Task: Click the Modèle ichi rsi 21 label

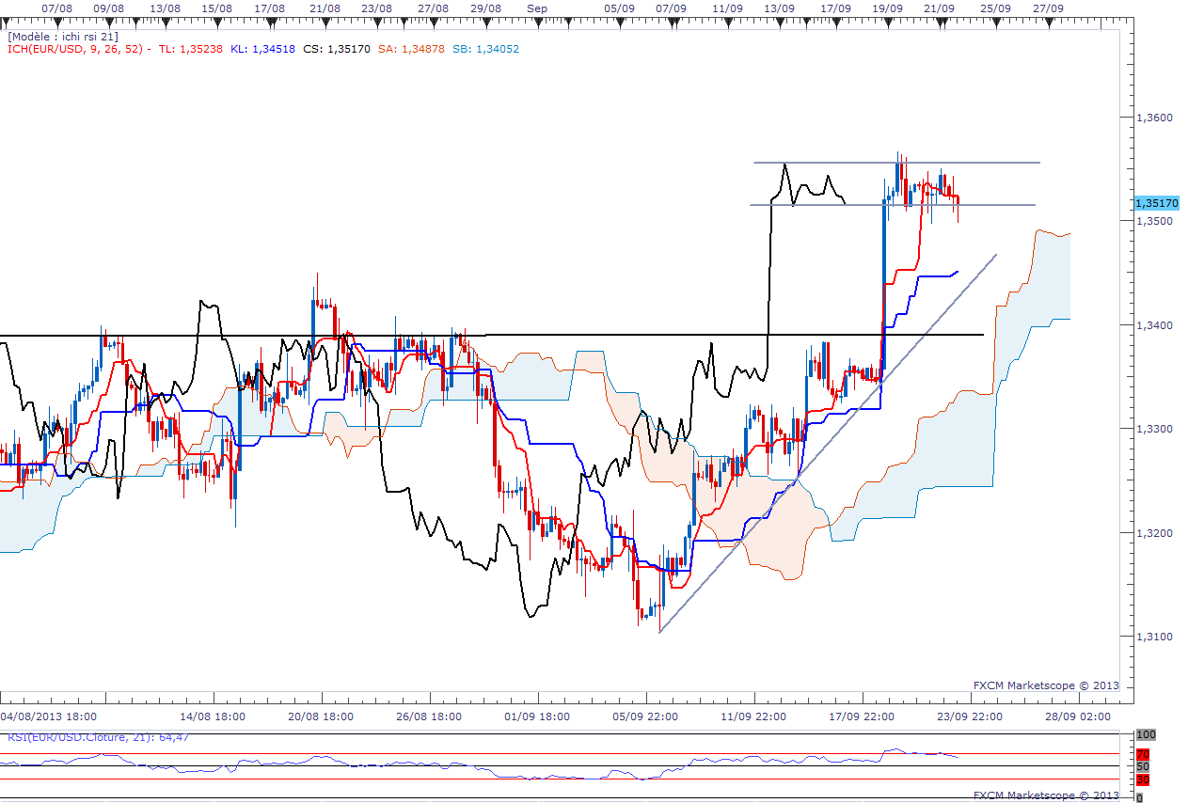Action: tap(62, 36)
